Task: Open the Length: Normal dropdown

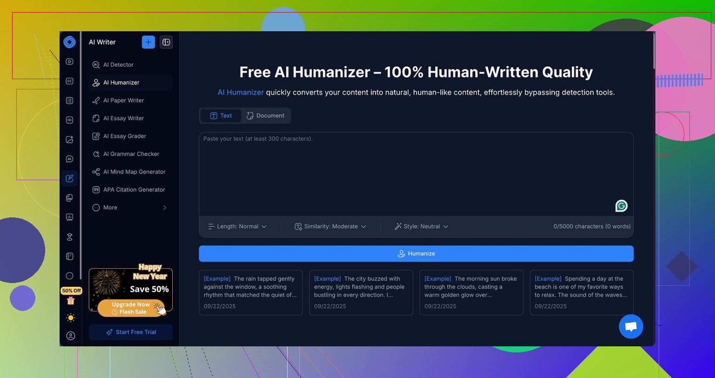Action: click(237, 226)
